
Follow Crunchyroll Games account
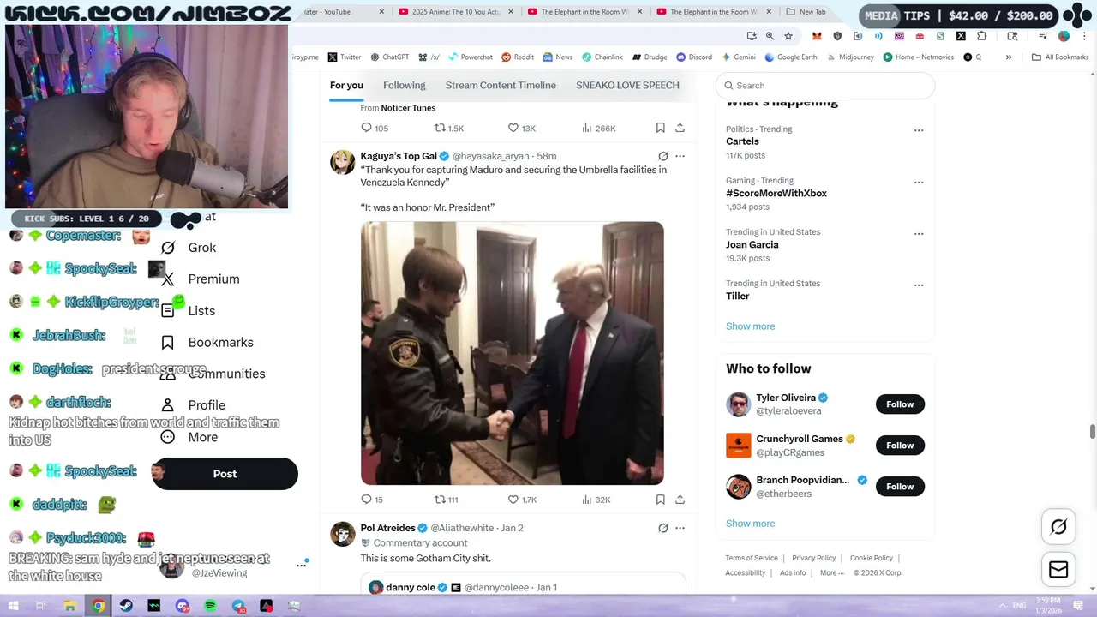click(900, 446)
